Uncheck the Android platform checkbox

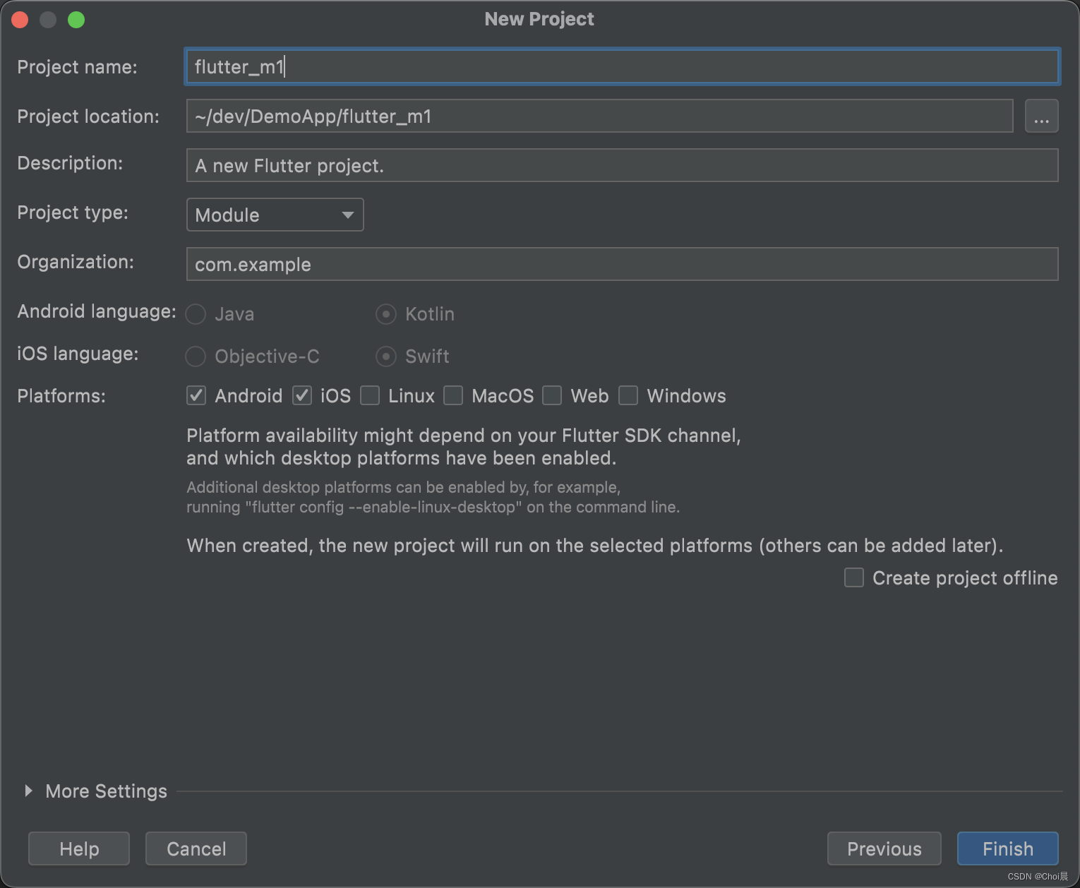(196, 396)
